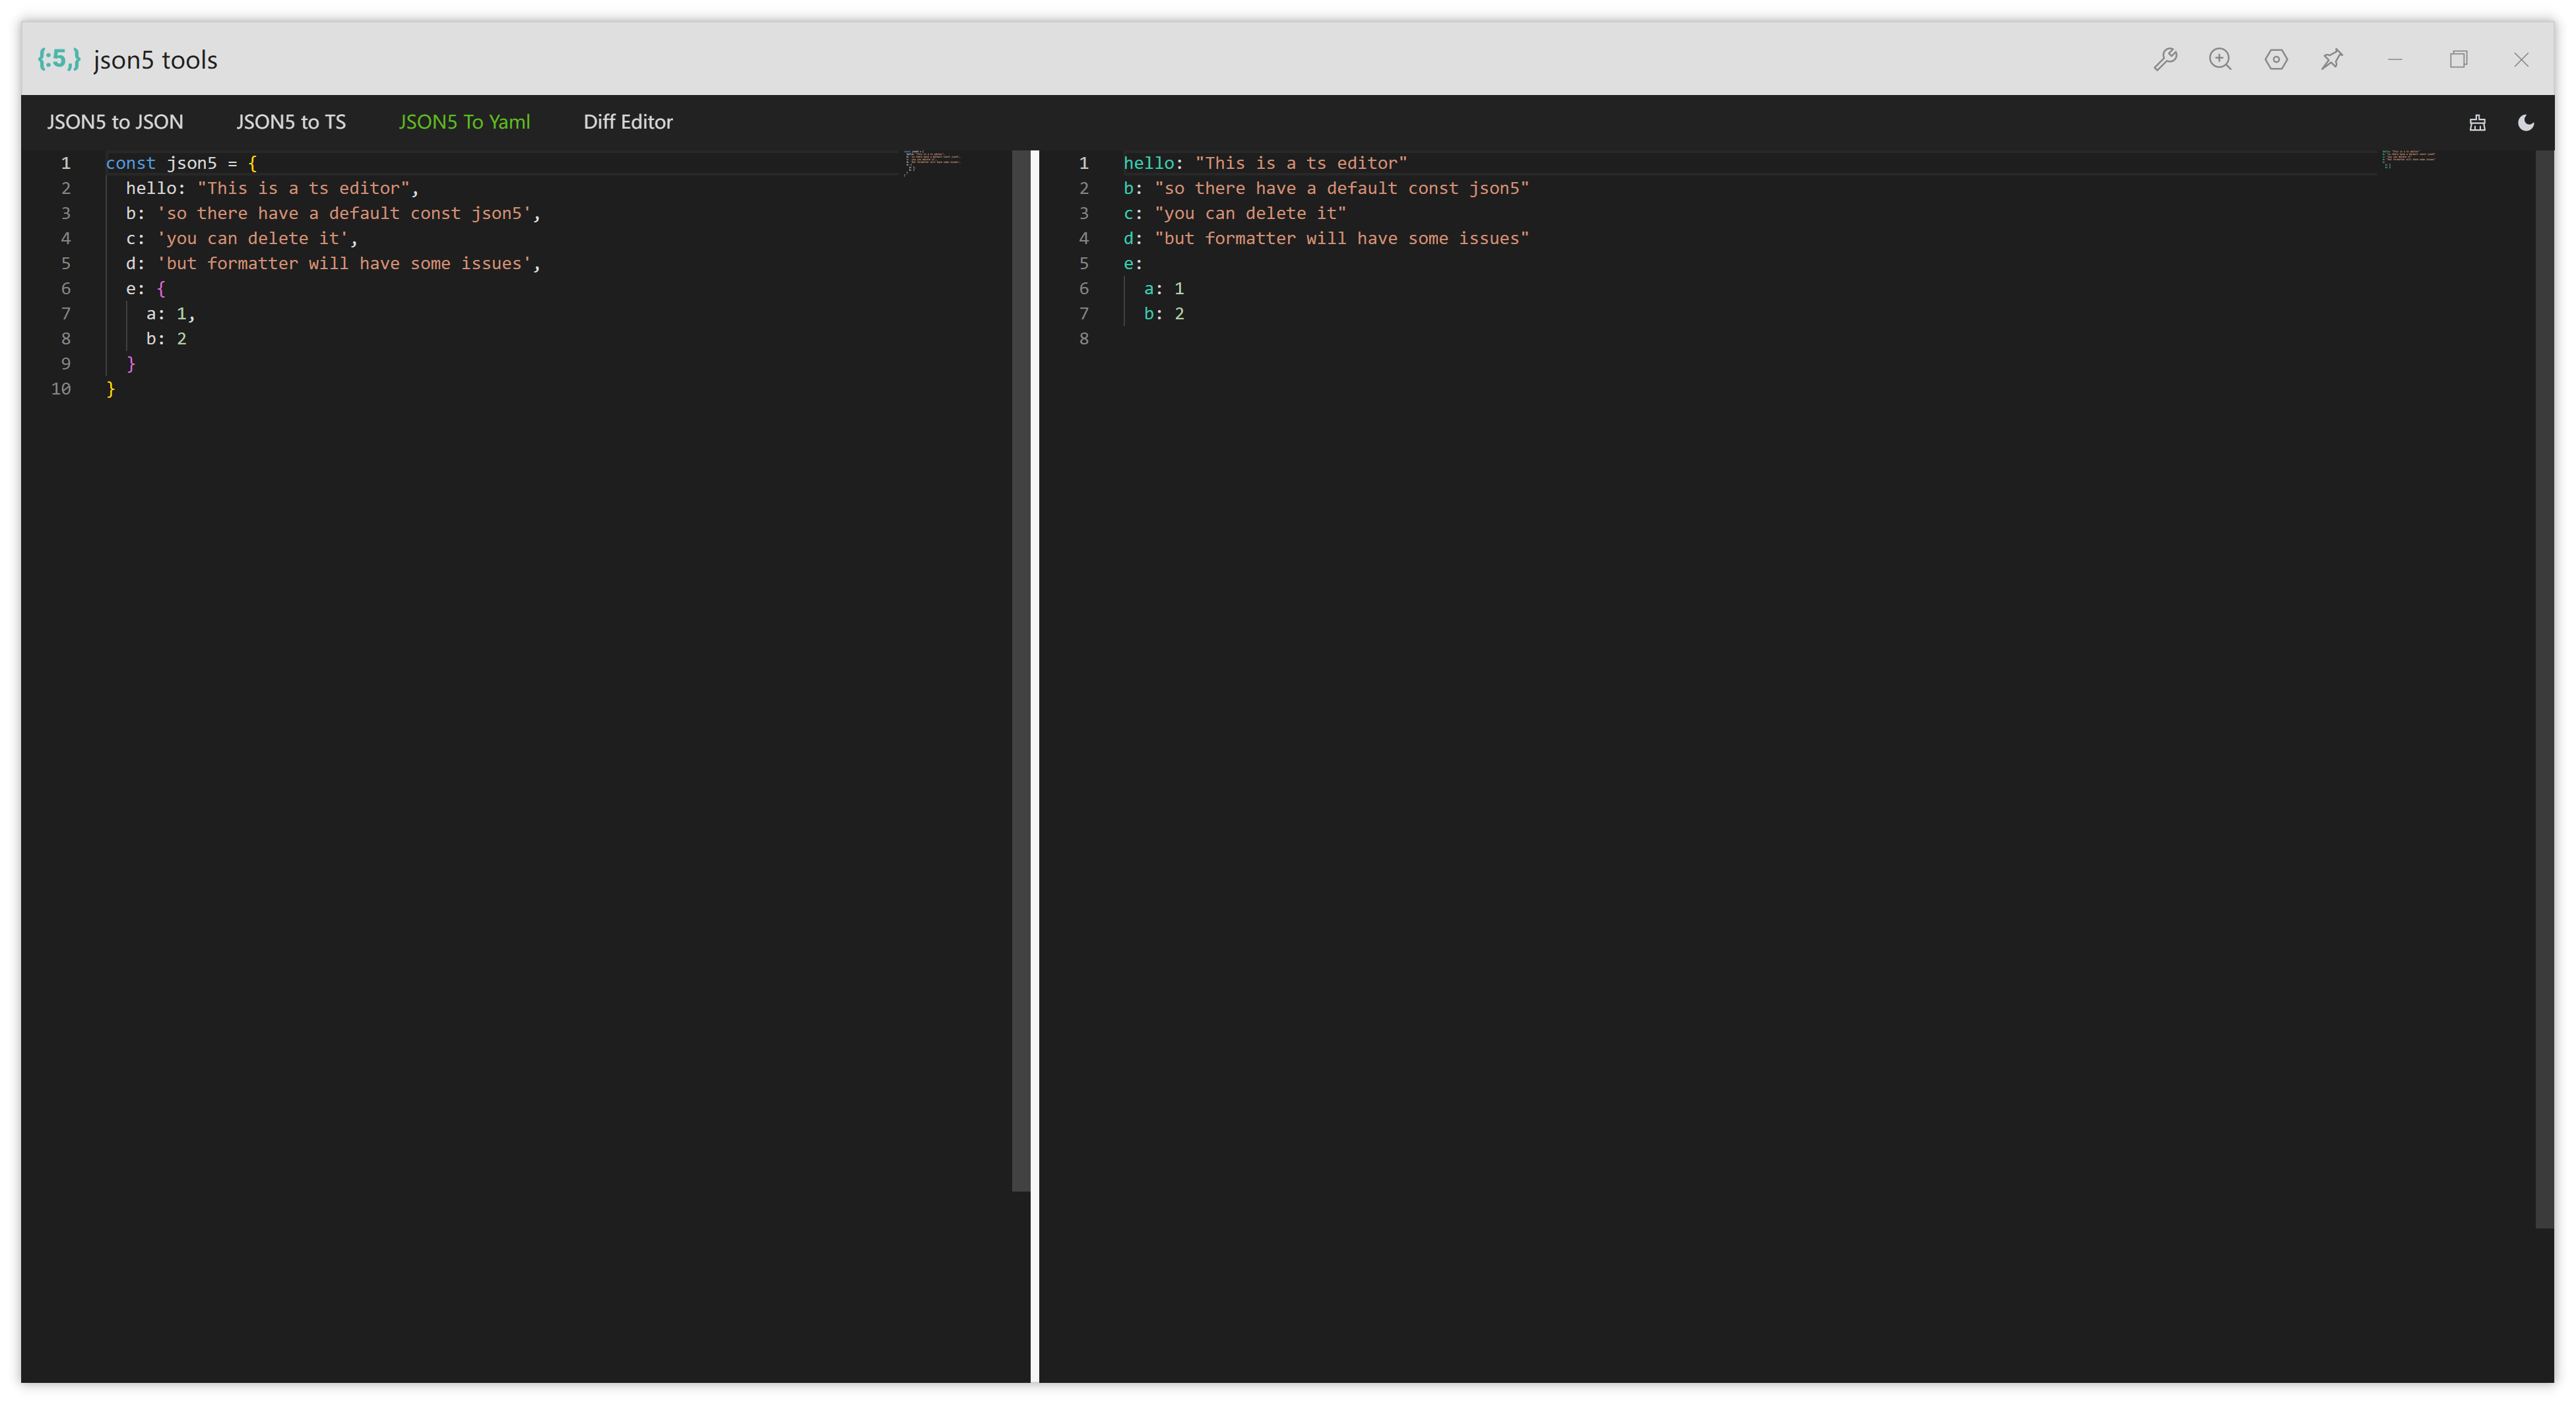
Task: Open the plugin settings circle icon
Action: (2276, 60)
